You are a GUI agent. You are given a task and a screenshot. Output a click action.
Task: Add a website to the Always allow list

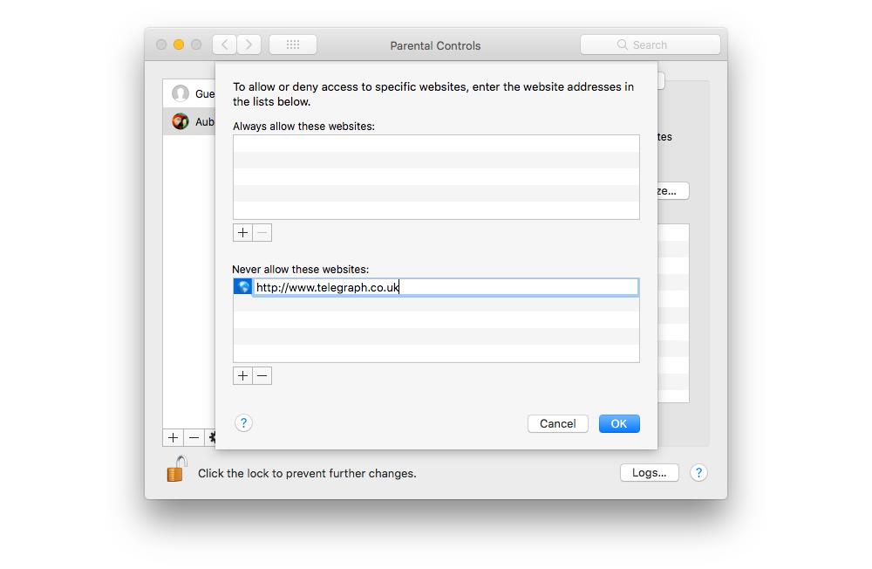coord(242,232)
